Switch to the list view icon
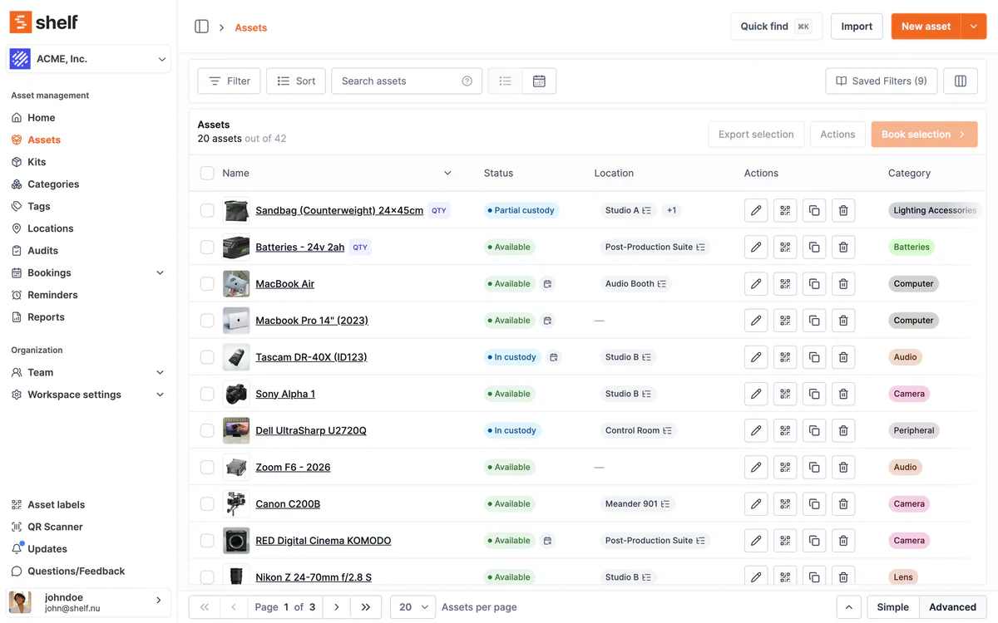This screenshot has height=623, width=998. [505, 81]
